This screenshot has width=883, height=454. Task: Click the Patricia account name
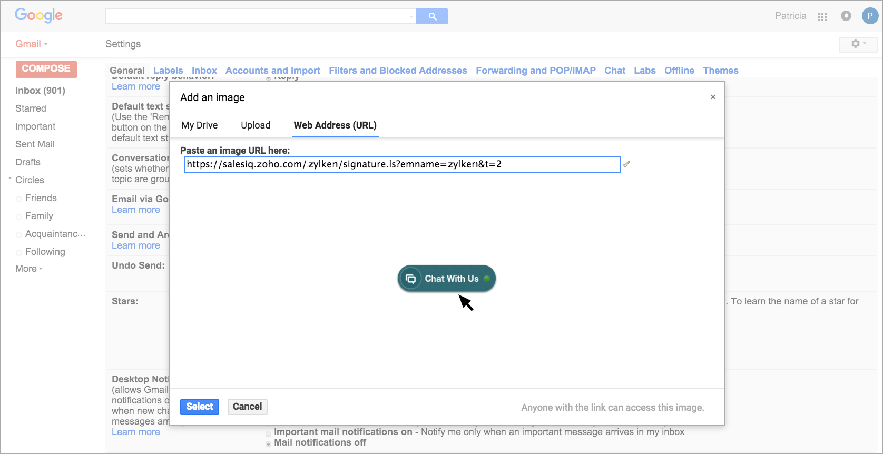(790, 16)
